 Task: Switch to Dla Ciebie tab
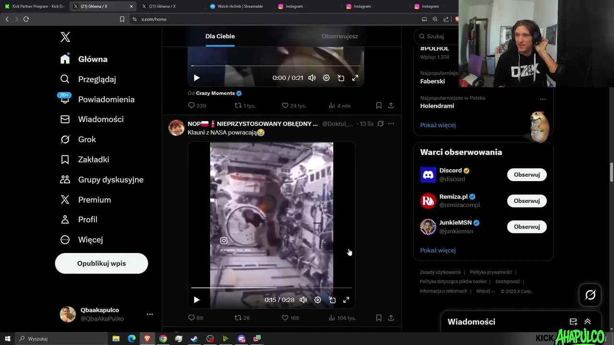point(220,36)
